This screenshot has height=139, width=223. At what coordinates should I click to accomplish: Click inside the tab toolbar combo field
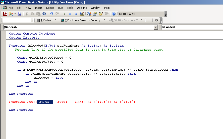point(17,21)
